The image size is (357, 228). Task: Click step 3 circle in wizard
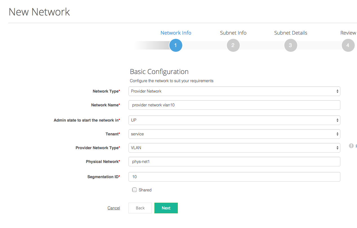tap(291, 45)
